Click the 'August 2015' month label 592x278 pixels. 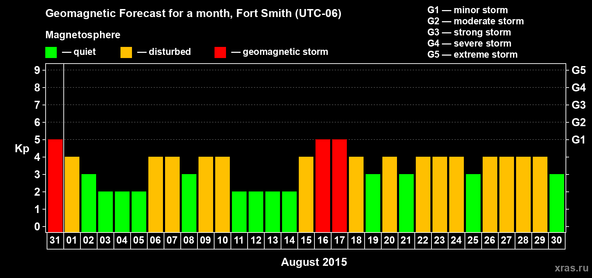coord(314,262)
